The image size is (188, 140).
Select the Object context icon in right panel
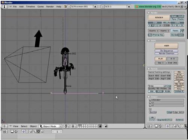[x=179, y=126]
